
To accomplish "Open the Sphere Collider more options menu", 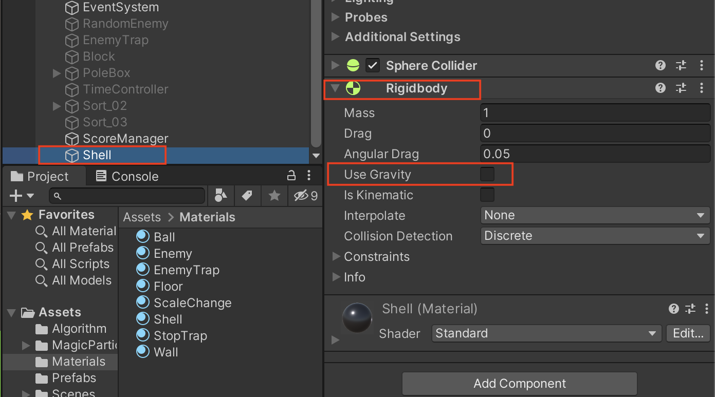I will (x=702, y=65).
